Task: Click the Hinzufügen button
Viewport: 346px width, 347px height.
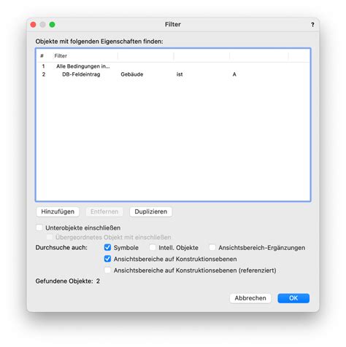Action: pyautogui.click(x=58, y=211)
